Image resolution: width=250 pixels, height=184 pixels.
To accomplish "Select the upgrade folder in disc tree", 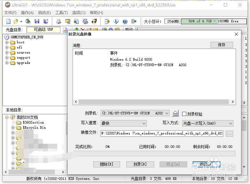I will [24, 63].
